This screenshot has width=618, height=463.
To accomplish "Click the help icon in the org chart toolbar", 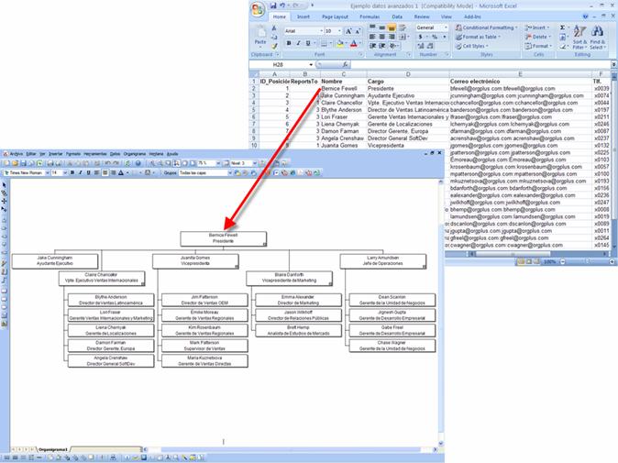I will coord(138,163).
